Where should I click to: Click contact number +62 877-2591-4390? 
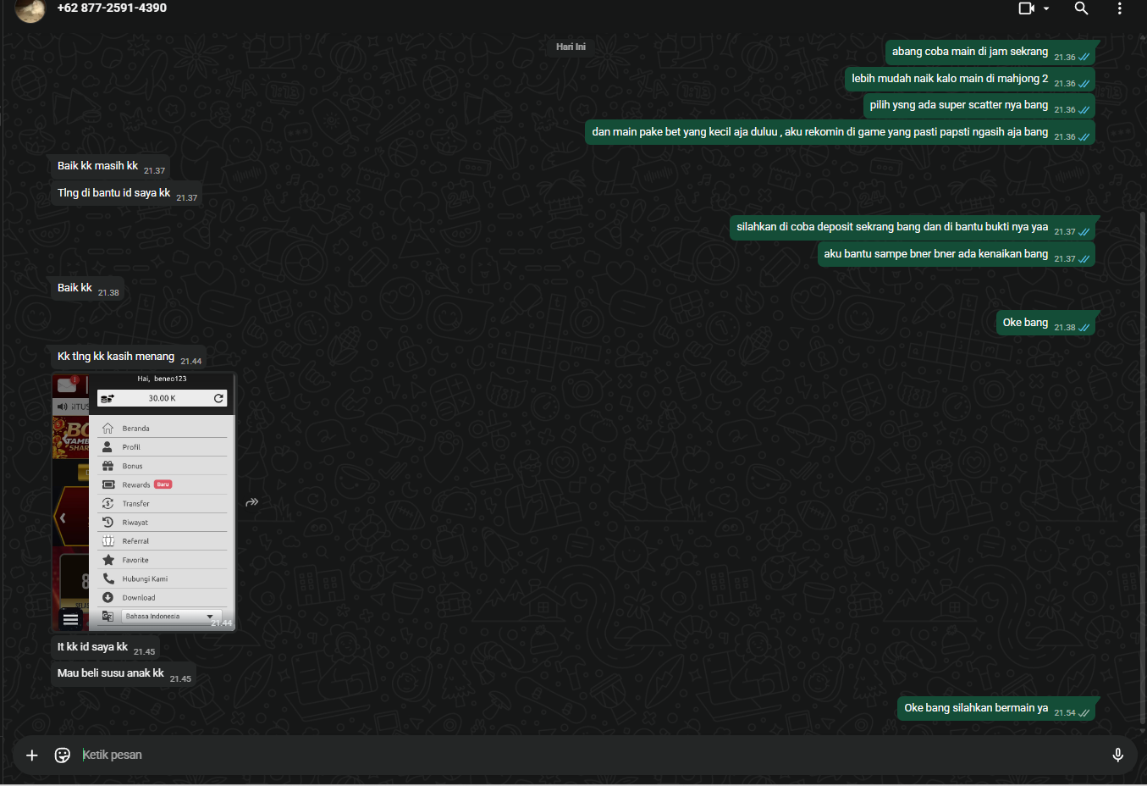[112, 8]
